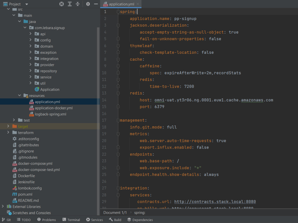Fold the spring block at line 1

(118, 12)
